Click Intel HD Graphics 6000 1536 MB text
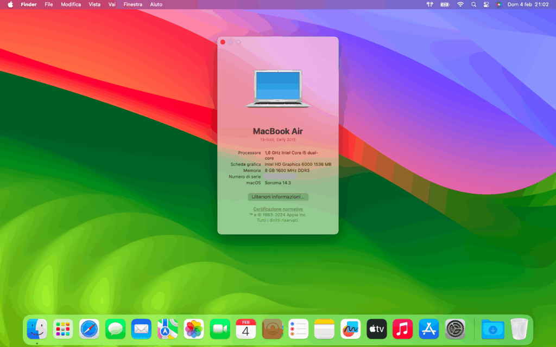 pyautogui.click(x=298, y=164)
